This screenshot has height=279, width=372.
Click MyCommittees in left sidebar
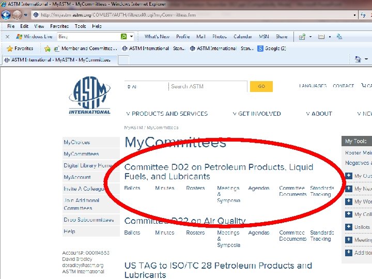pyautogui.click(x=91, y=154)
